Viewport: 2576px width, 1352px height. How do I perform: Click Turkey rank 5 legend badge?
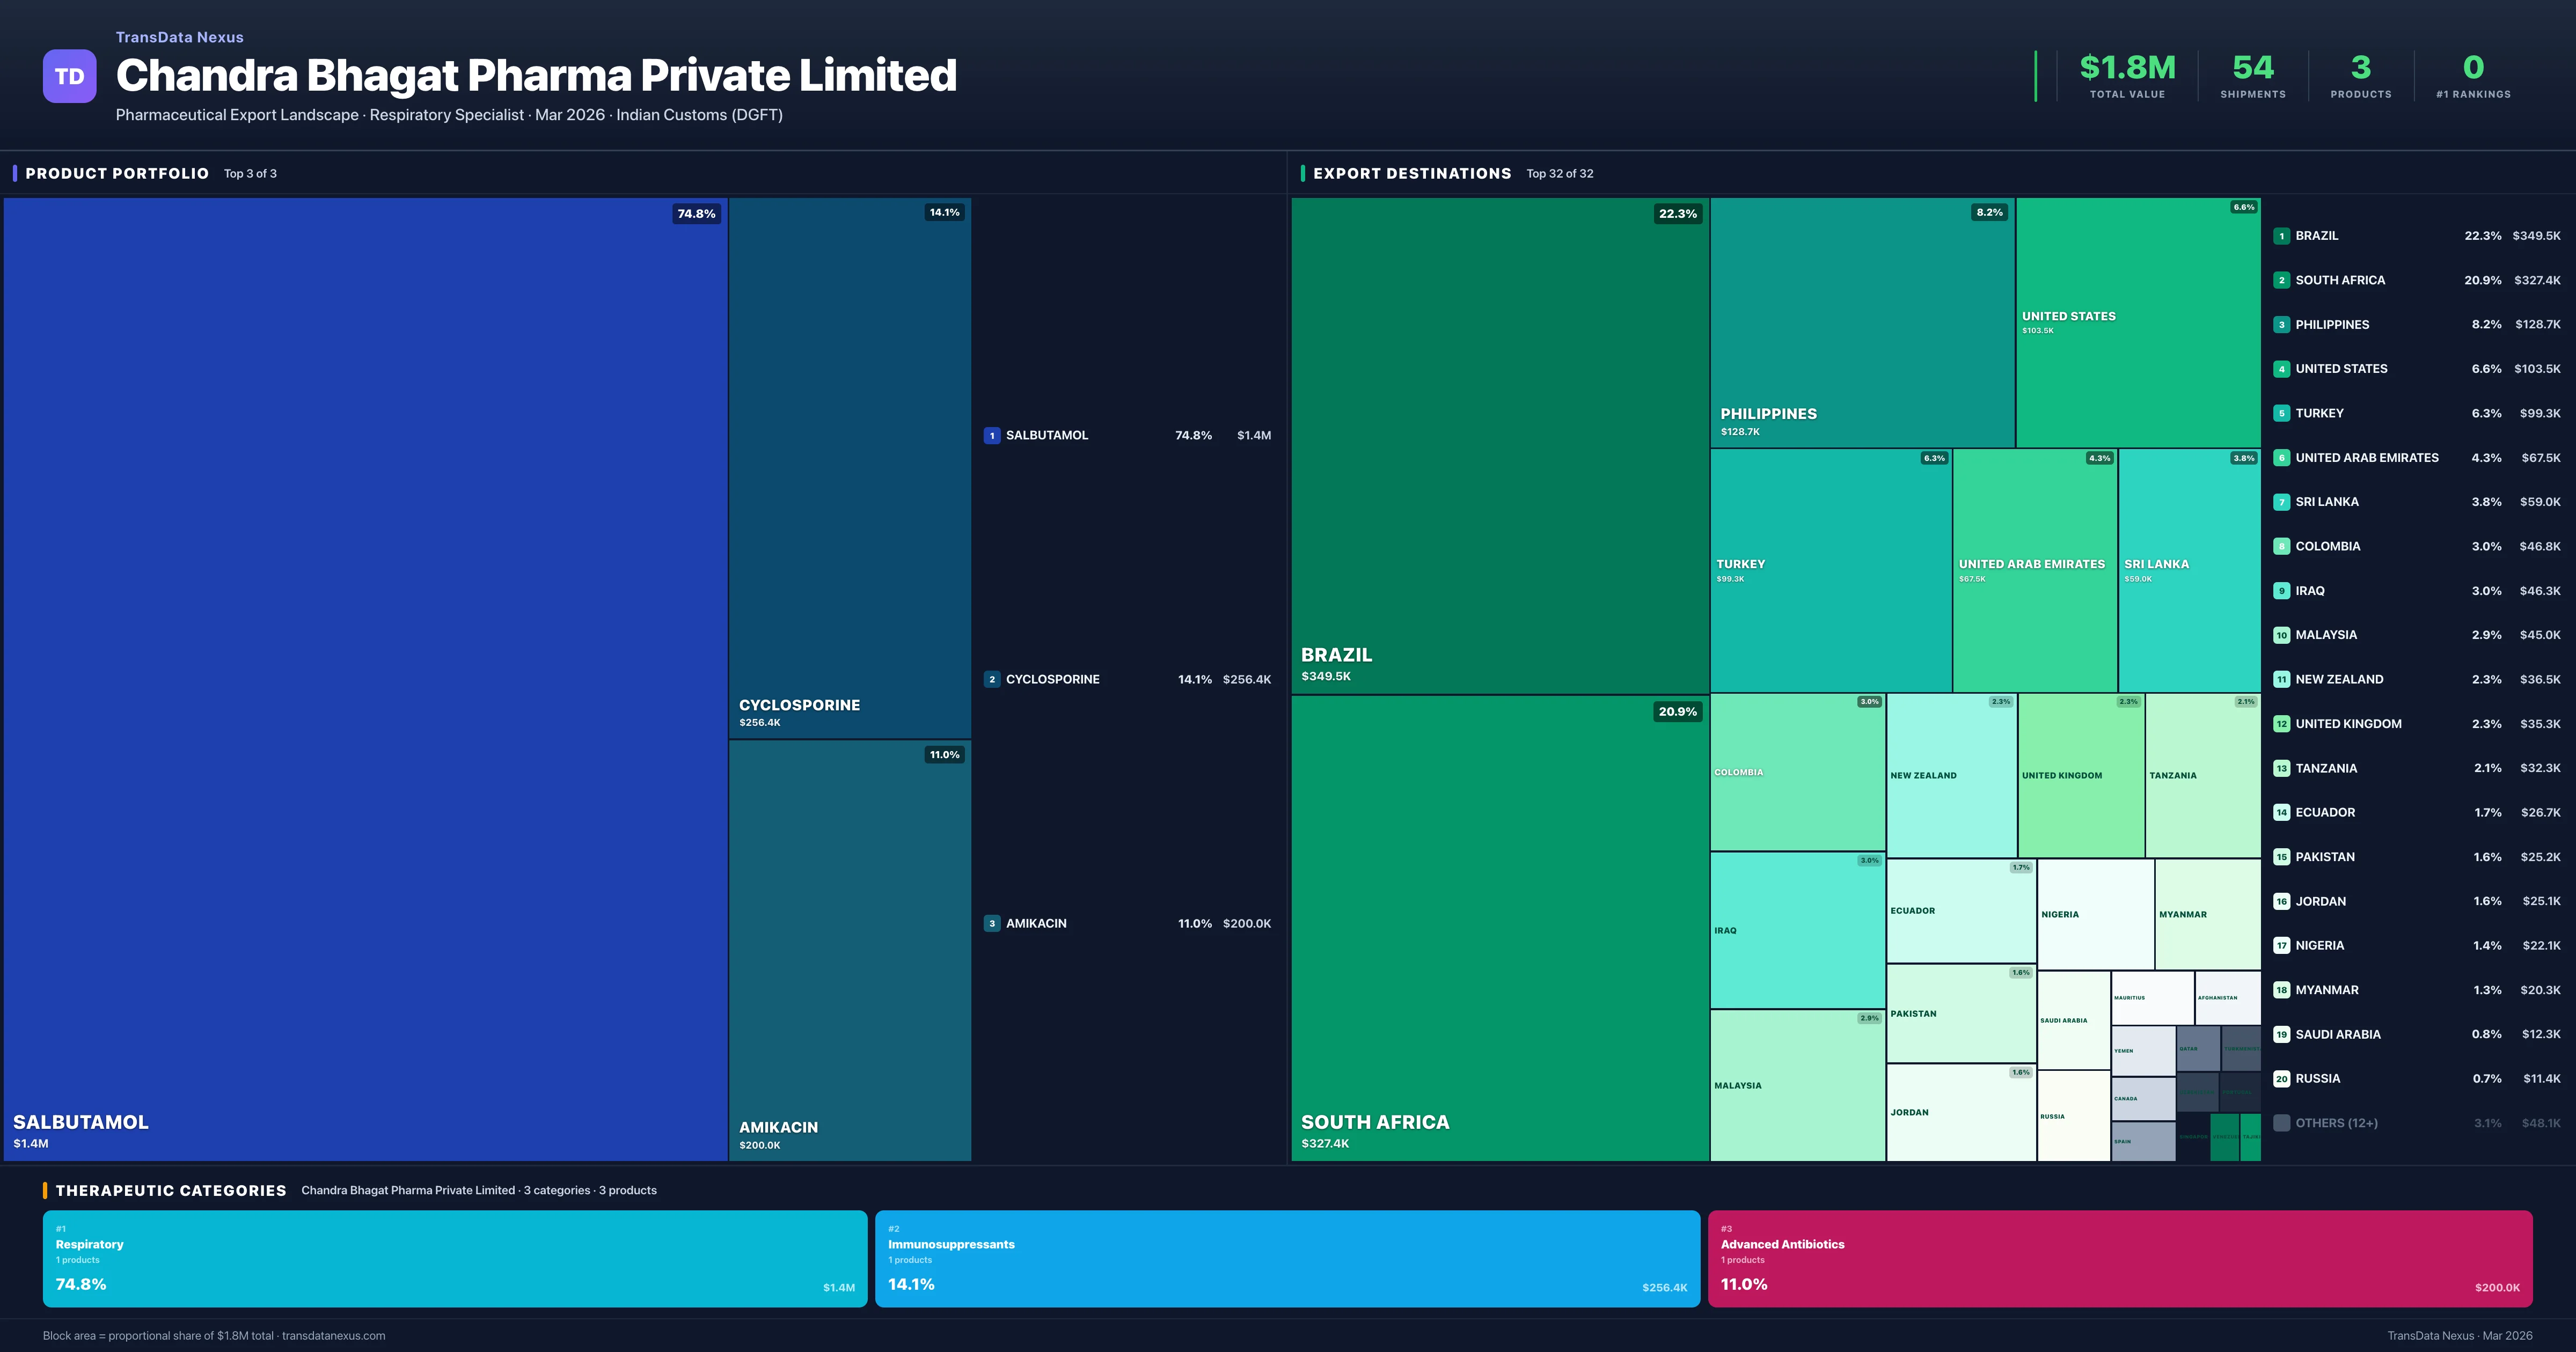click(2281, 413)
